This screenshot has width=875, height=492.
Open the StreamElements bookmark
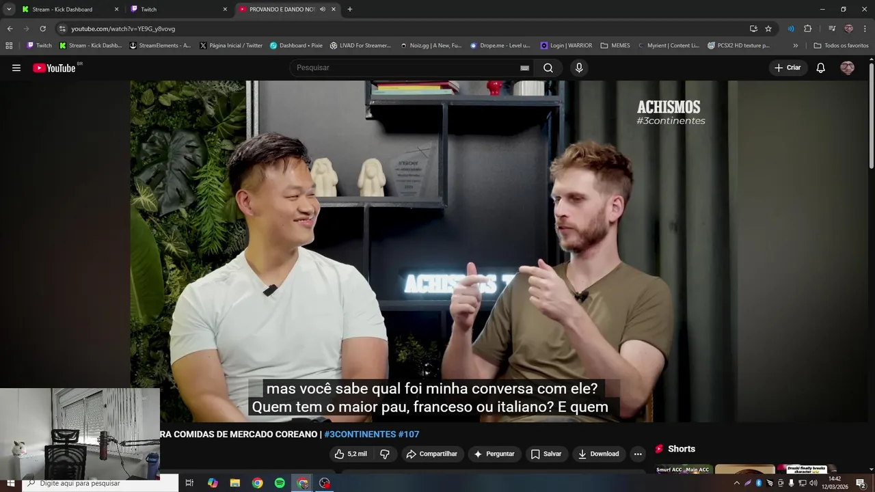tap(160, 46)
